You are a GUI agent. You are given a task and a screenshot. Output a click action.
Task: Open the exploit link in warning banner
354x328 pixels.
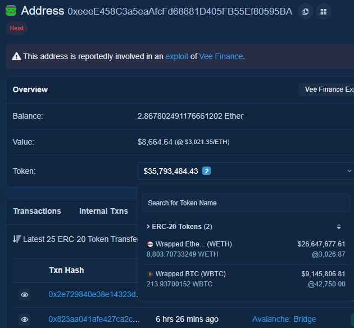[176, 56]
